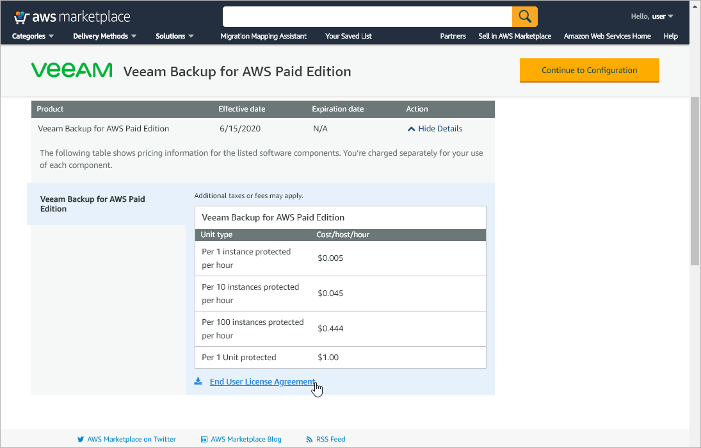The width and height of the screenshot is (701, 448).
Task: Click the blog icon in footer
Action: pos(204,440)
